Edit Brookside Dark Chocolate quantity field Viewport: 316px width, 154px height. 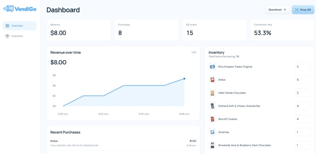pos(303,145)
